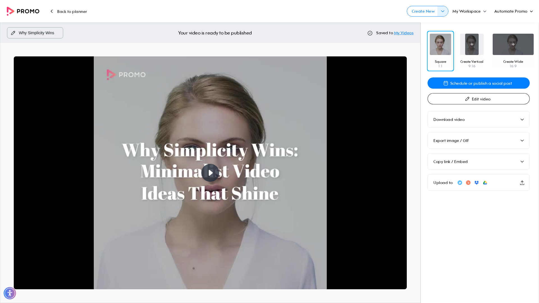Image resolution: width=539 pixels, height=303 pixels.
Task: Open the My Videos link
Action: tap(404, 33)
